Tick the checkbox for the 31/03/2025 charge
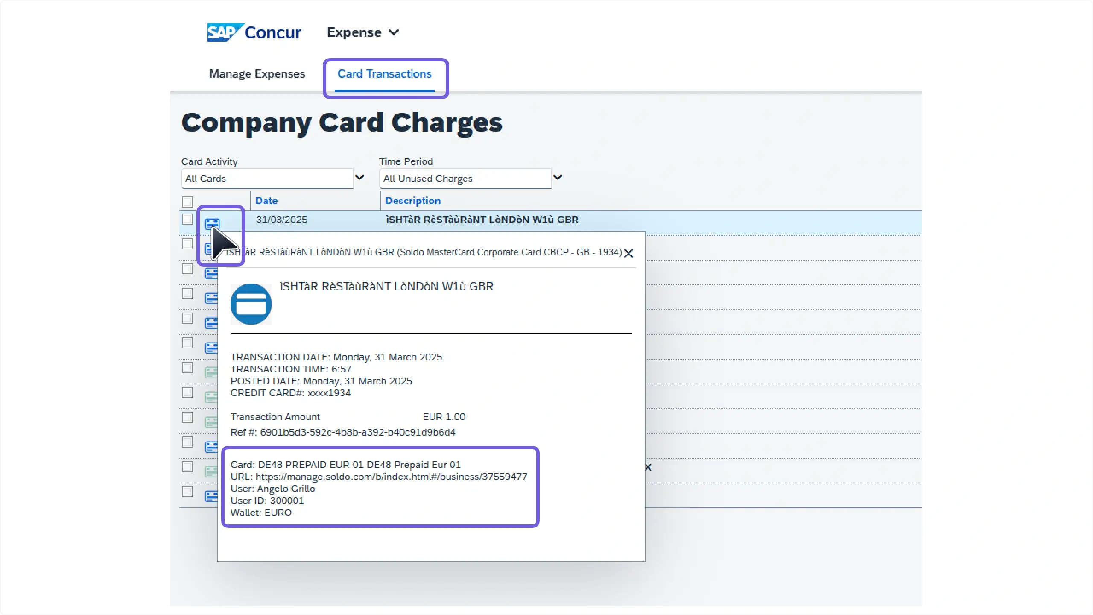Image resolution: width=1093 pixels, height=615 pixels. click(187, 220)
